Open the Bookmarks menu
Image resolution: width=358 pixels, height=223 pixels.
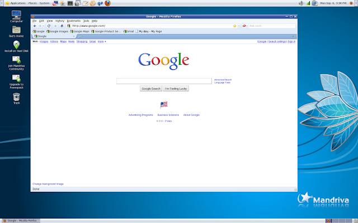click(x=73, y=21)
